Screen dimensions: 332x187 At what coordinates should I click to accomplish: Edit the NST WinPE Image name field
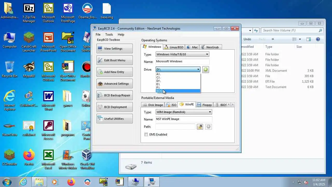click(184, 119)
